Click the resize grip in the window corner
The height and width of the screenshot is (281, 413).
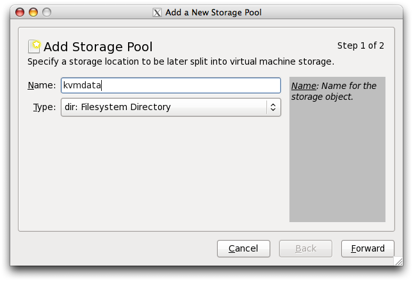tap(398, 261)
